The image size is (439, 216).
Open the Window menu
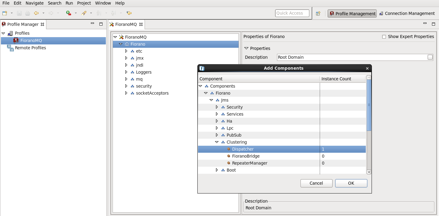tap(103, 3)
